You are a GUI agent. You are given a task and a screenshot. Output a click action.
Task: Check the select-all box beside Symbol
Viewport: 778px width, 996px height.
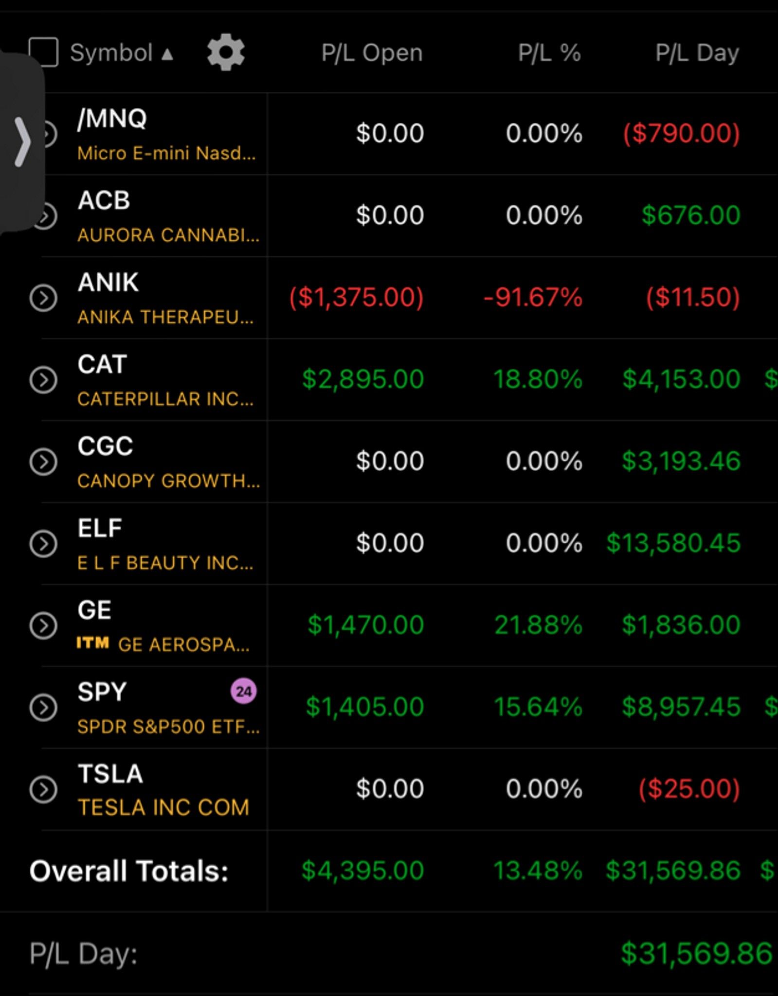tap(44, 52)
